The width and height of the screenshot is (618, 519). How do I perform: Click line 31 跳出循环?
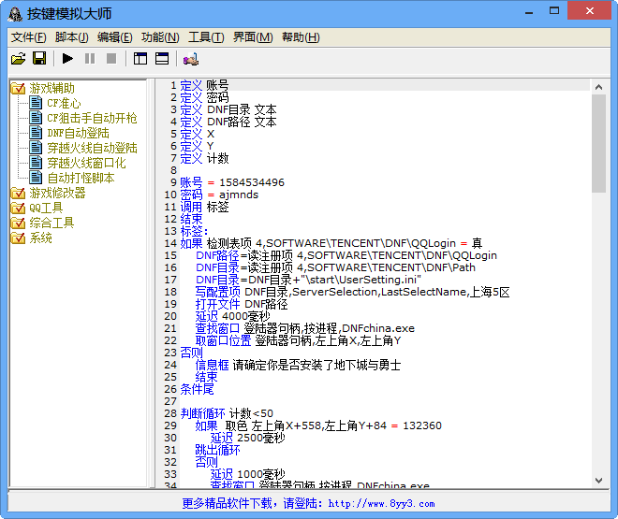click(217, 450)
